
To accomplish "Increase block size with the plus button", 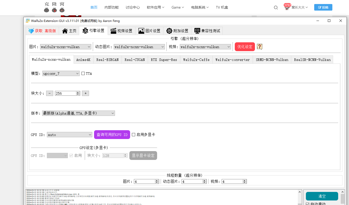I will point(85,93).
